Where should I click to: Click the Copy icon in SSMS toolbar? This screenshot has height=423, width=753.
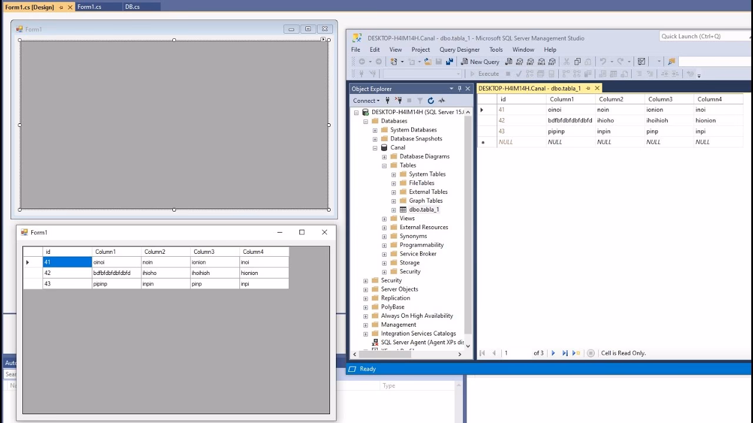pos(578,62)
